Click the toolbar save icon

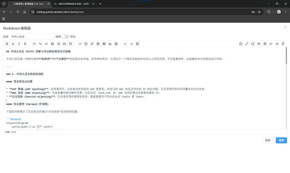point(137,44)
